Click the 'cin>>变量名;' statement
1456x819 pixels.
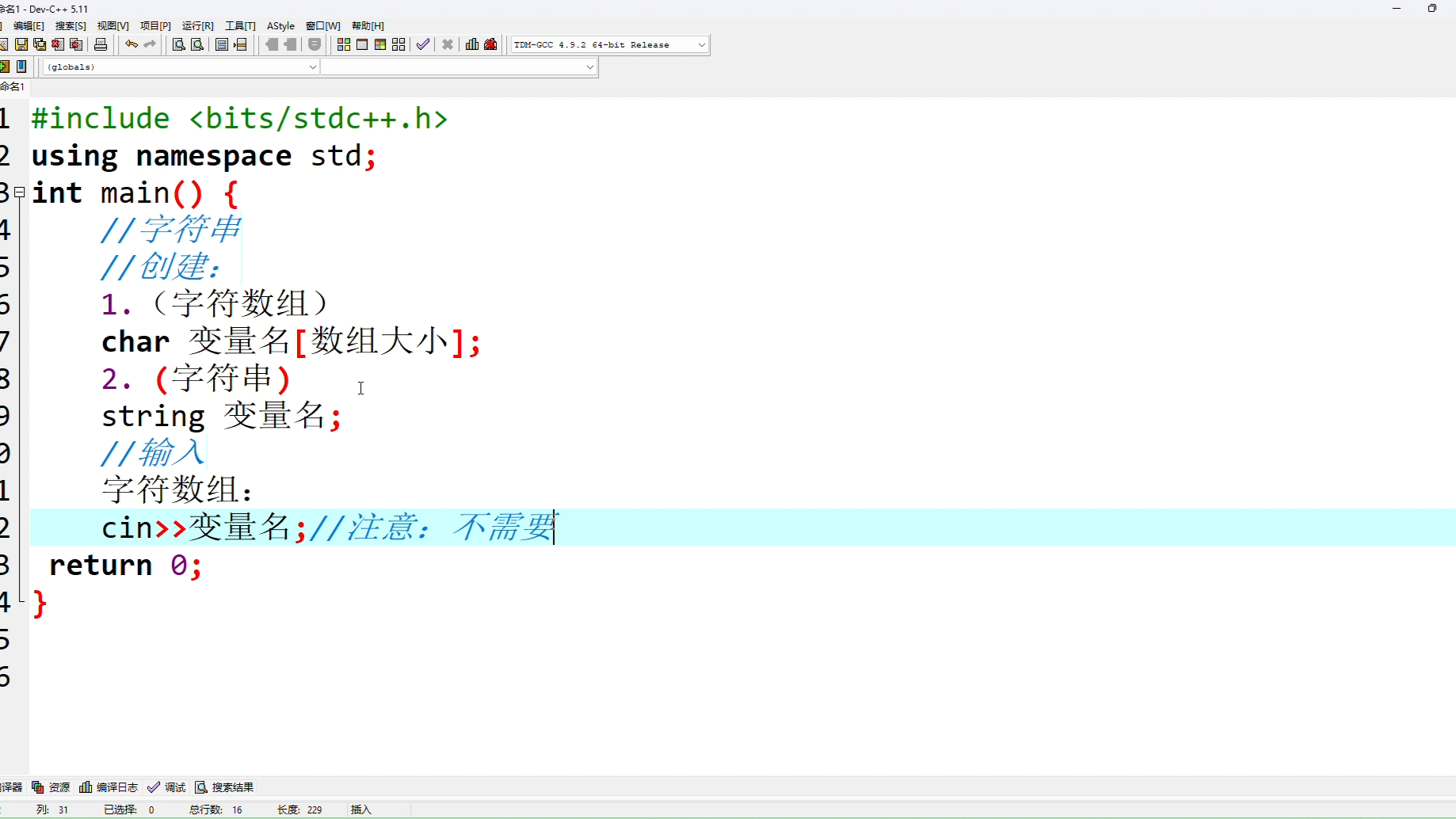204,528
